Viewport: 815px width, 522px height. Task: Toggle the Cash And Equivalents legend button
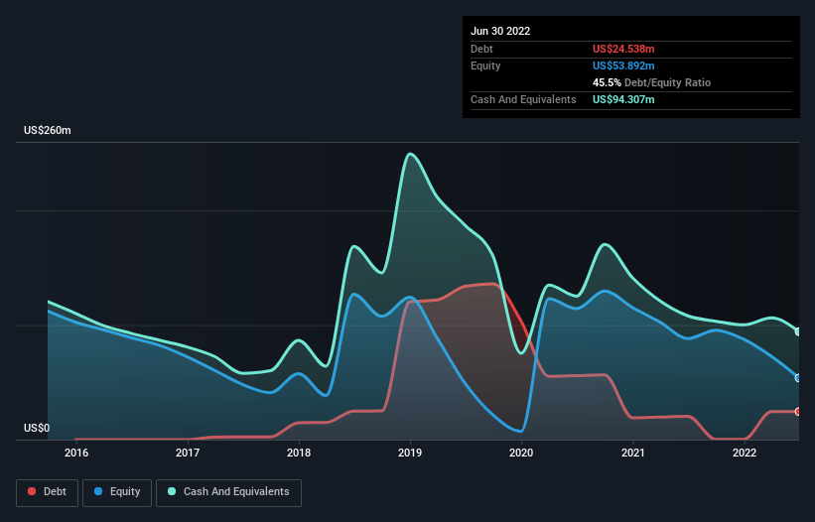(228, 492)
